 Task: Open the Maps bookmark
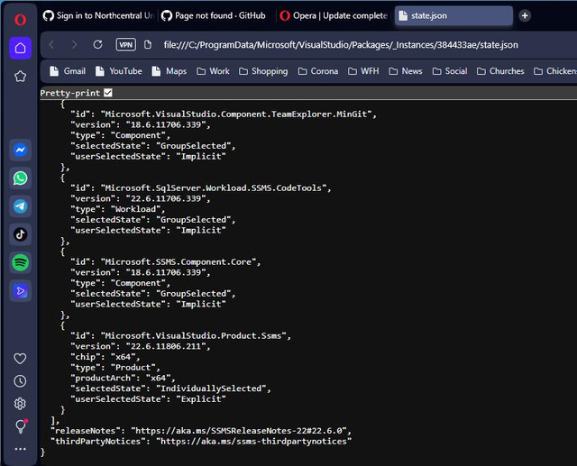pyautogui.click(x=169, y=71)
